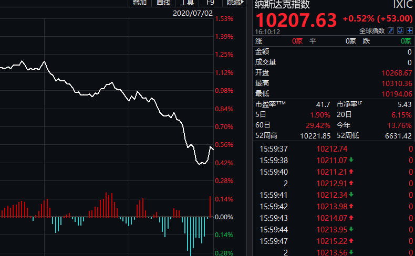Click the 市盈率TTM value 41.7
This screenshot has height=256, width=415.
[323, 104]
